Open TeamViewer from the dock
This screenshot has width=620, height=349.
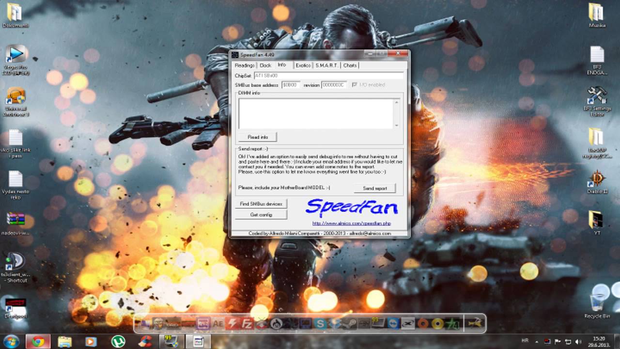393,323
